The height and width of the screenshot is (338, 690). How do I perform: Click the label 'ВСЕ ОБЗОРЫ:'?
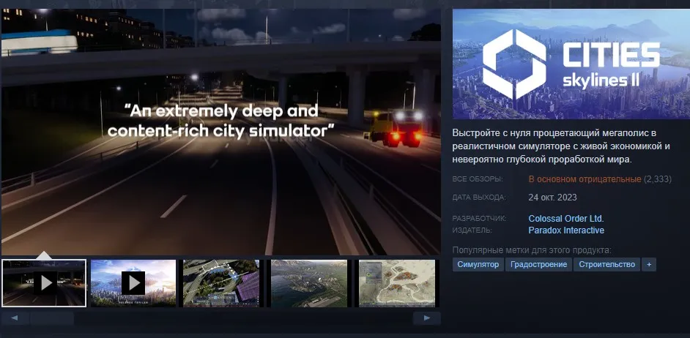pyautogui.click(x=478, y=179)
